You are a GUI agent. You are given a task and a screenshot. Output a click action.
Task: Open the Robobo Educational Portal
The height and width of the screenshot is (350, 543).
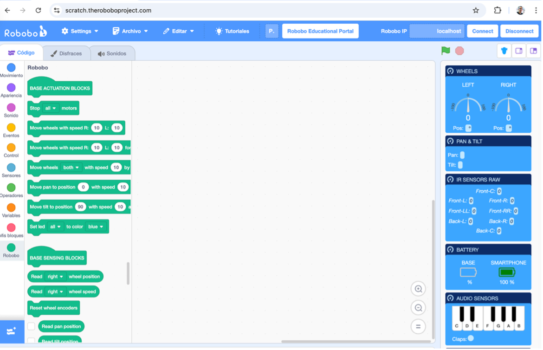[x=320, y=31]
